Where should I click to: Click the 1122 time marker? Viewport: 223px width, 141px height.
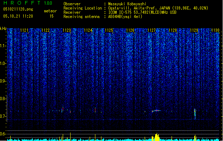click(45, 30)
